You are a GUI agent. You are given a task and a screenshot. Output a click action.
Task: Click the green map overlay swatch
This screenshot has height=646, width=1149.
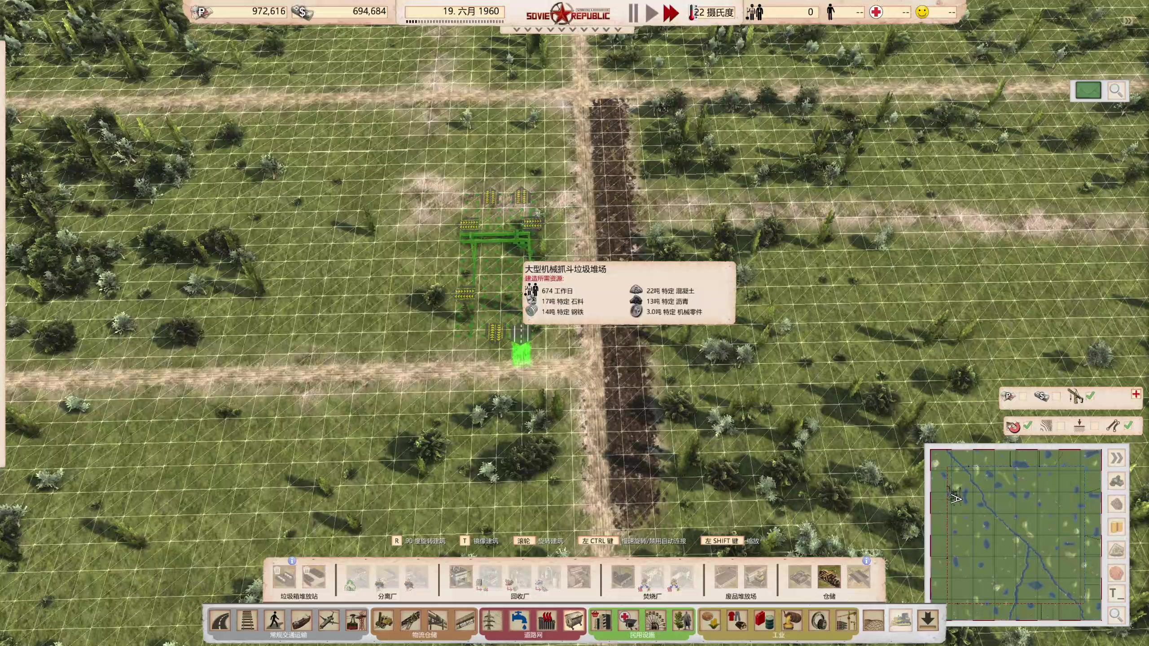point(1088,91)
